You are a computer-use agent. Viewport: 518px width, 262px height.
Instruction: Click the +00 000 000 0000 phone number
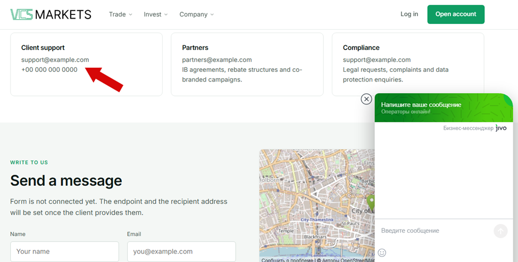(x=49, y=70)
